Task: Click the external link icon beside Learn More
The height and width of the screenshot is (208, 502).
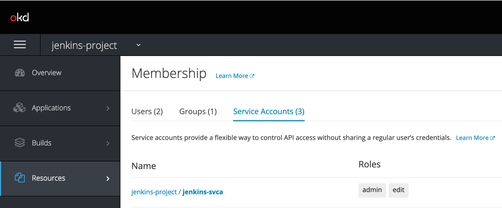Action: pyautogui.click(x=252, y=76)
